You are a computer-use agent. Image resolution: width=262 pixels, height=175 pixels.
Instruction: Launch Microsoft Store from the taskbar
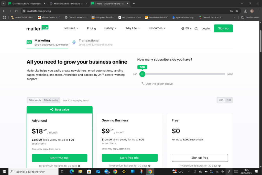click(89, 171)
